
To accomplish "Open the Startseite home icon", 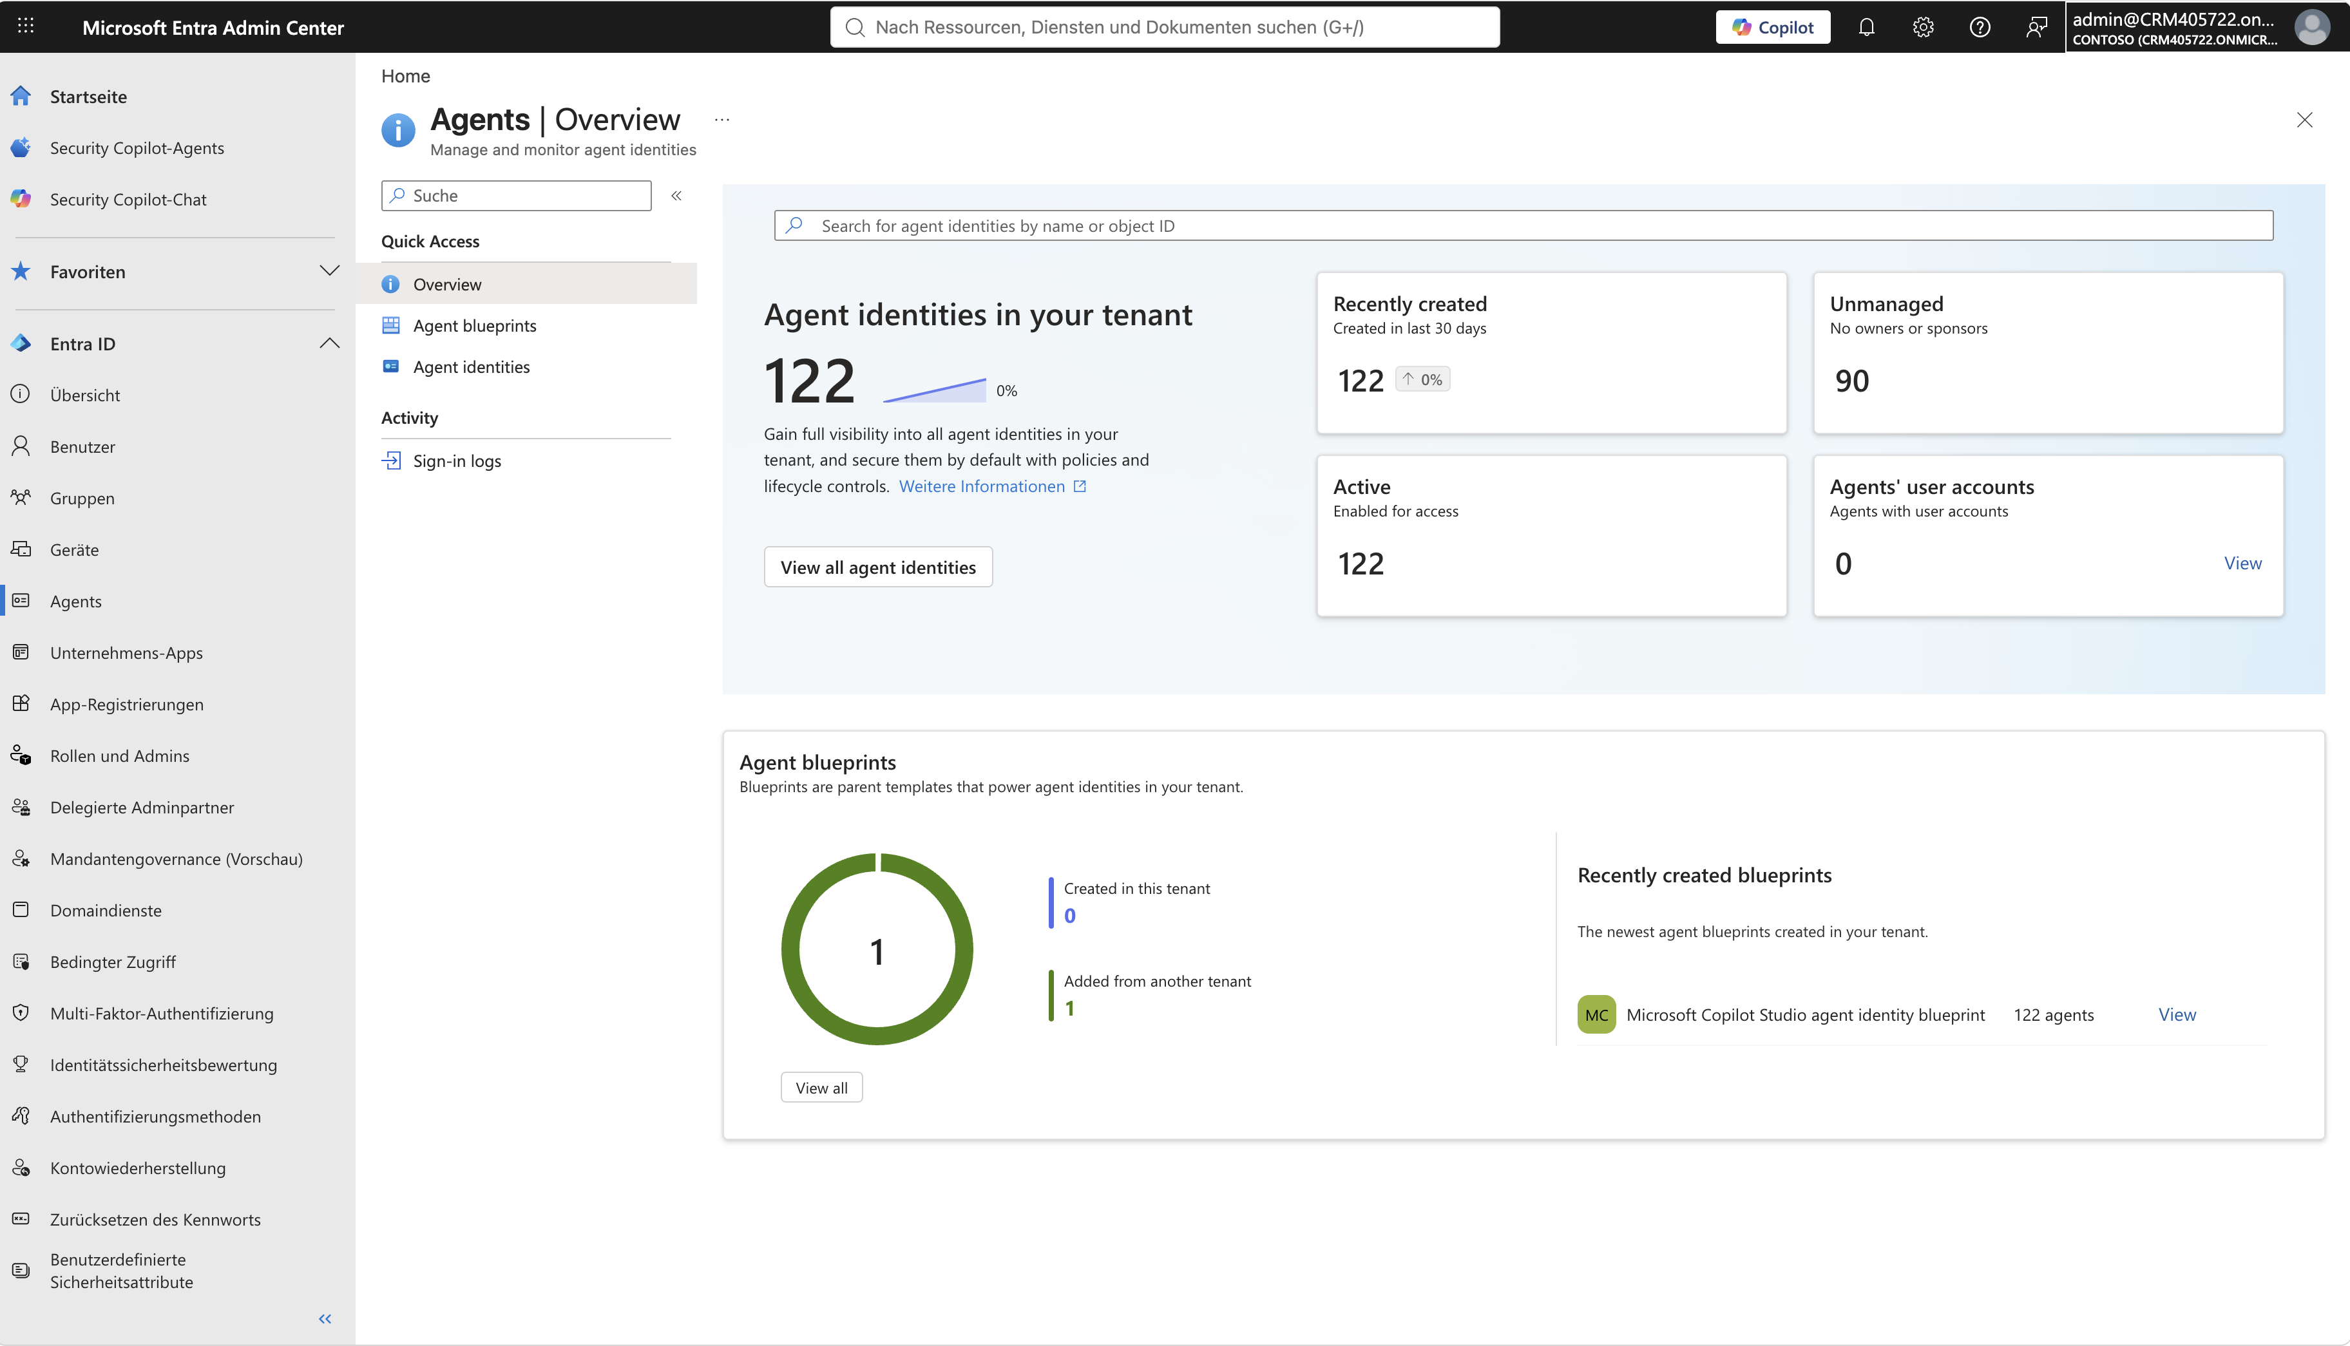I will pos(21,96).
